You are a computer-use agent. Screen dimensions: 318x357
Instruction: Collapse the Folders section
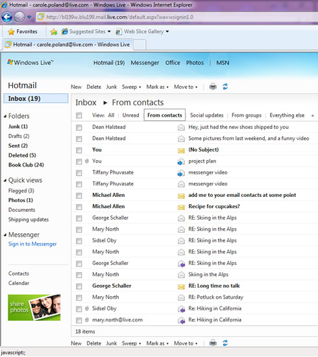point(5,117)
